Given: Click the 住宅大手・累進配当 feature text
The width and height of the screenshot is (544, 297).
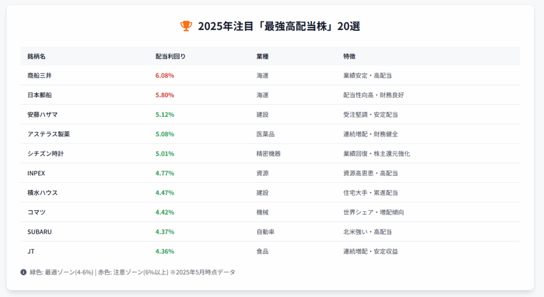Looking at the screenshot, I should [x=370, y=192].
